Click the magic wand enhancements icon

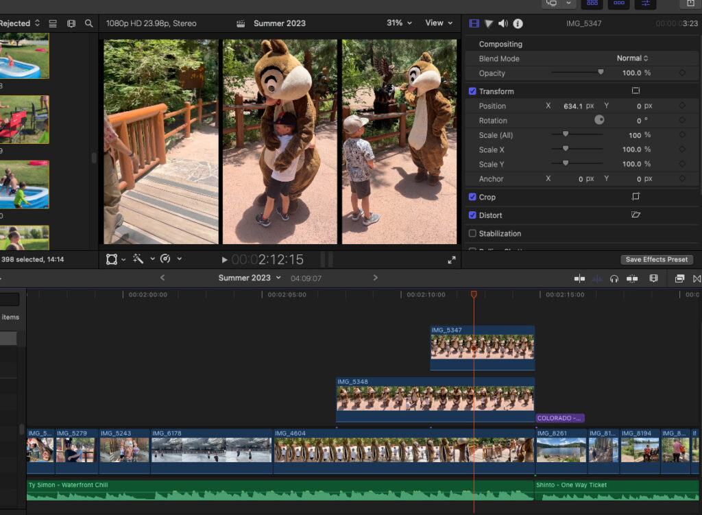(138, 259)
